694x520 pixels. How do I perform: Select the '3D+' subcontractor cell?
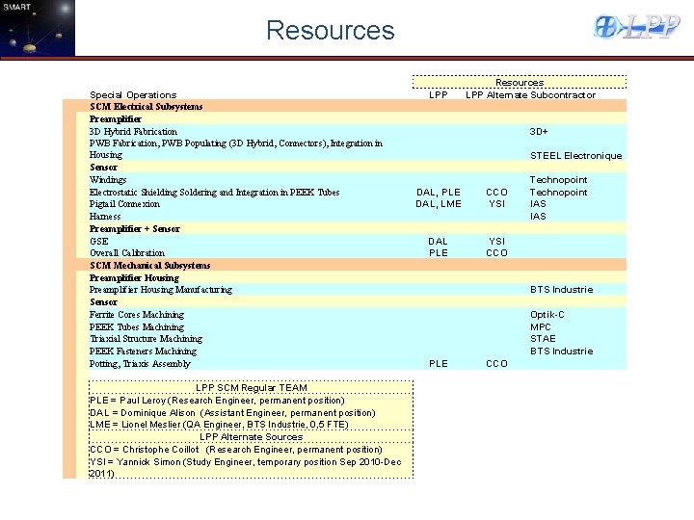[539, 131]
